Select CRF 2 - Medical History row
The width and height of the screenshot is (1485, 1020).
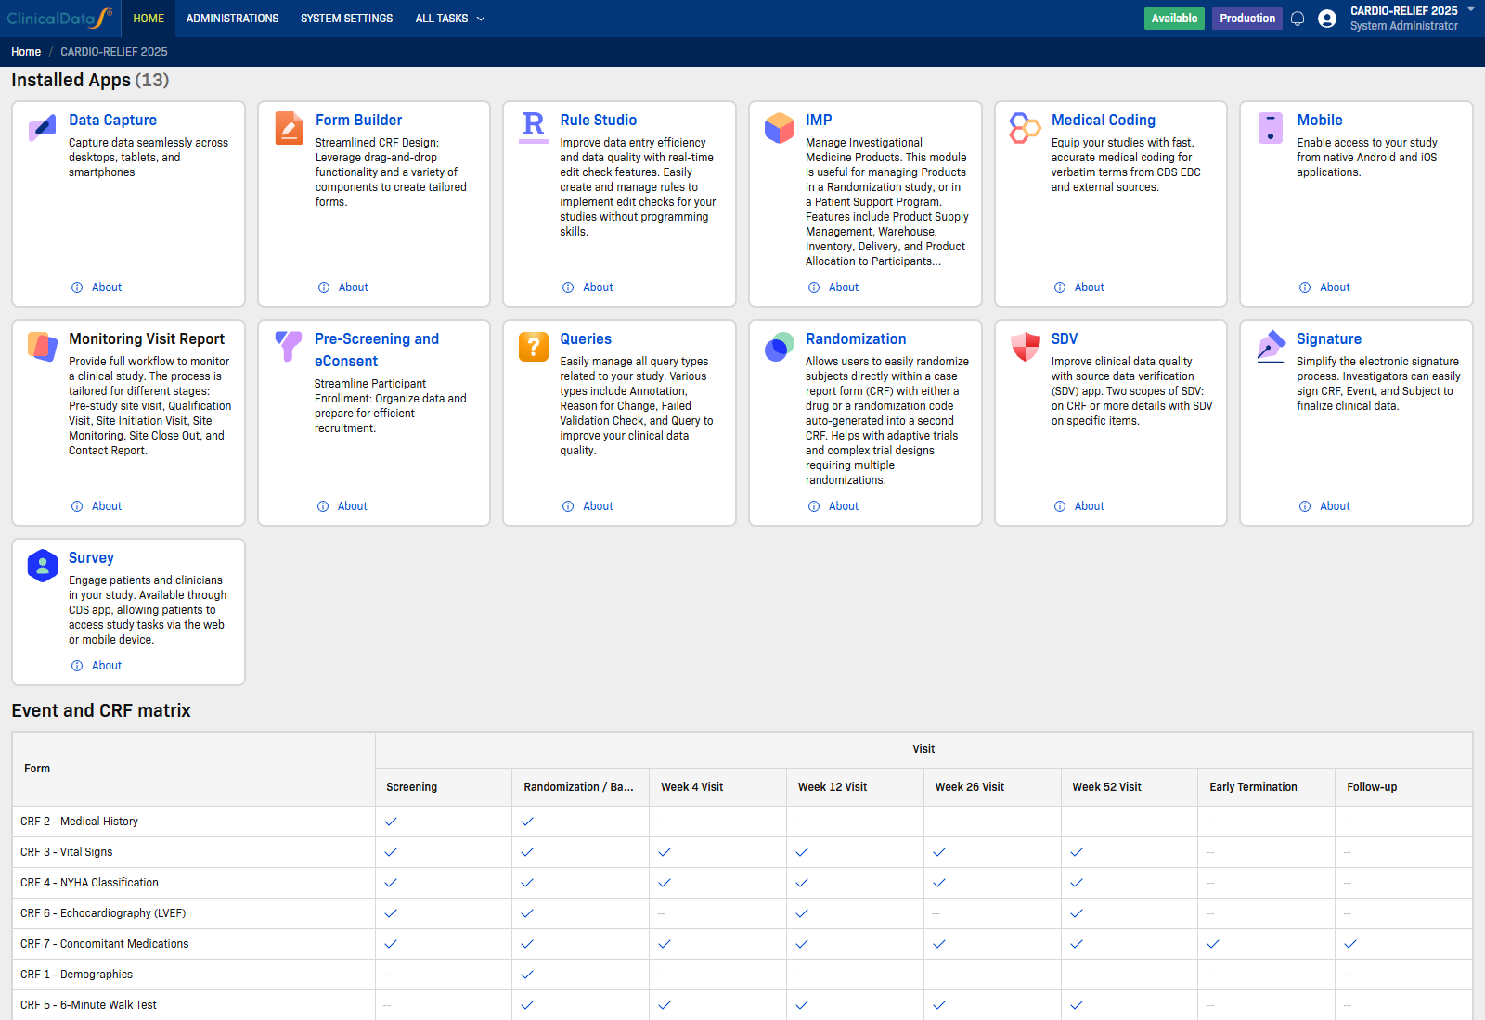[x=742, y=822]
